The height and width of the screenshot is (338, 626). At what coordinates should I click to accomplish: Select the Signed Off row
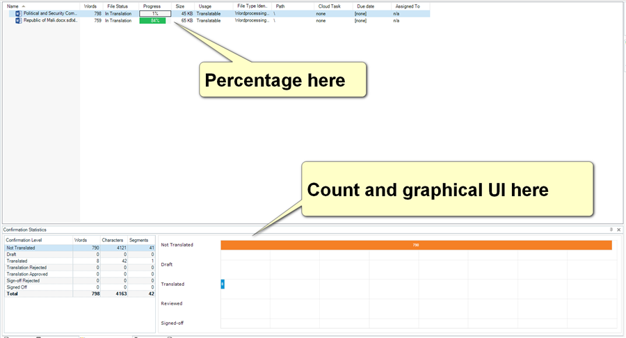pos(80,287)
